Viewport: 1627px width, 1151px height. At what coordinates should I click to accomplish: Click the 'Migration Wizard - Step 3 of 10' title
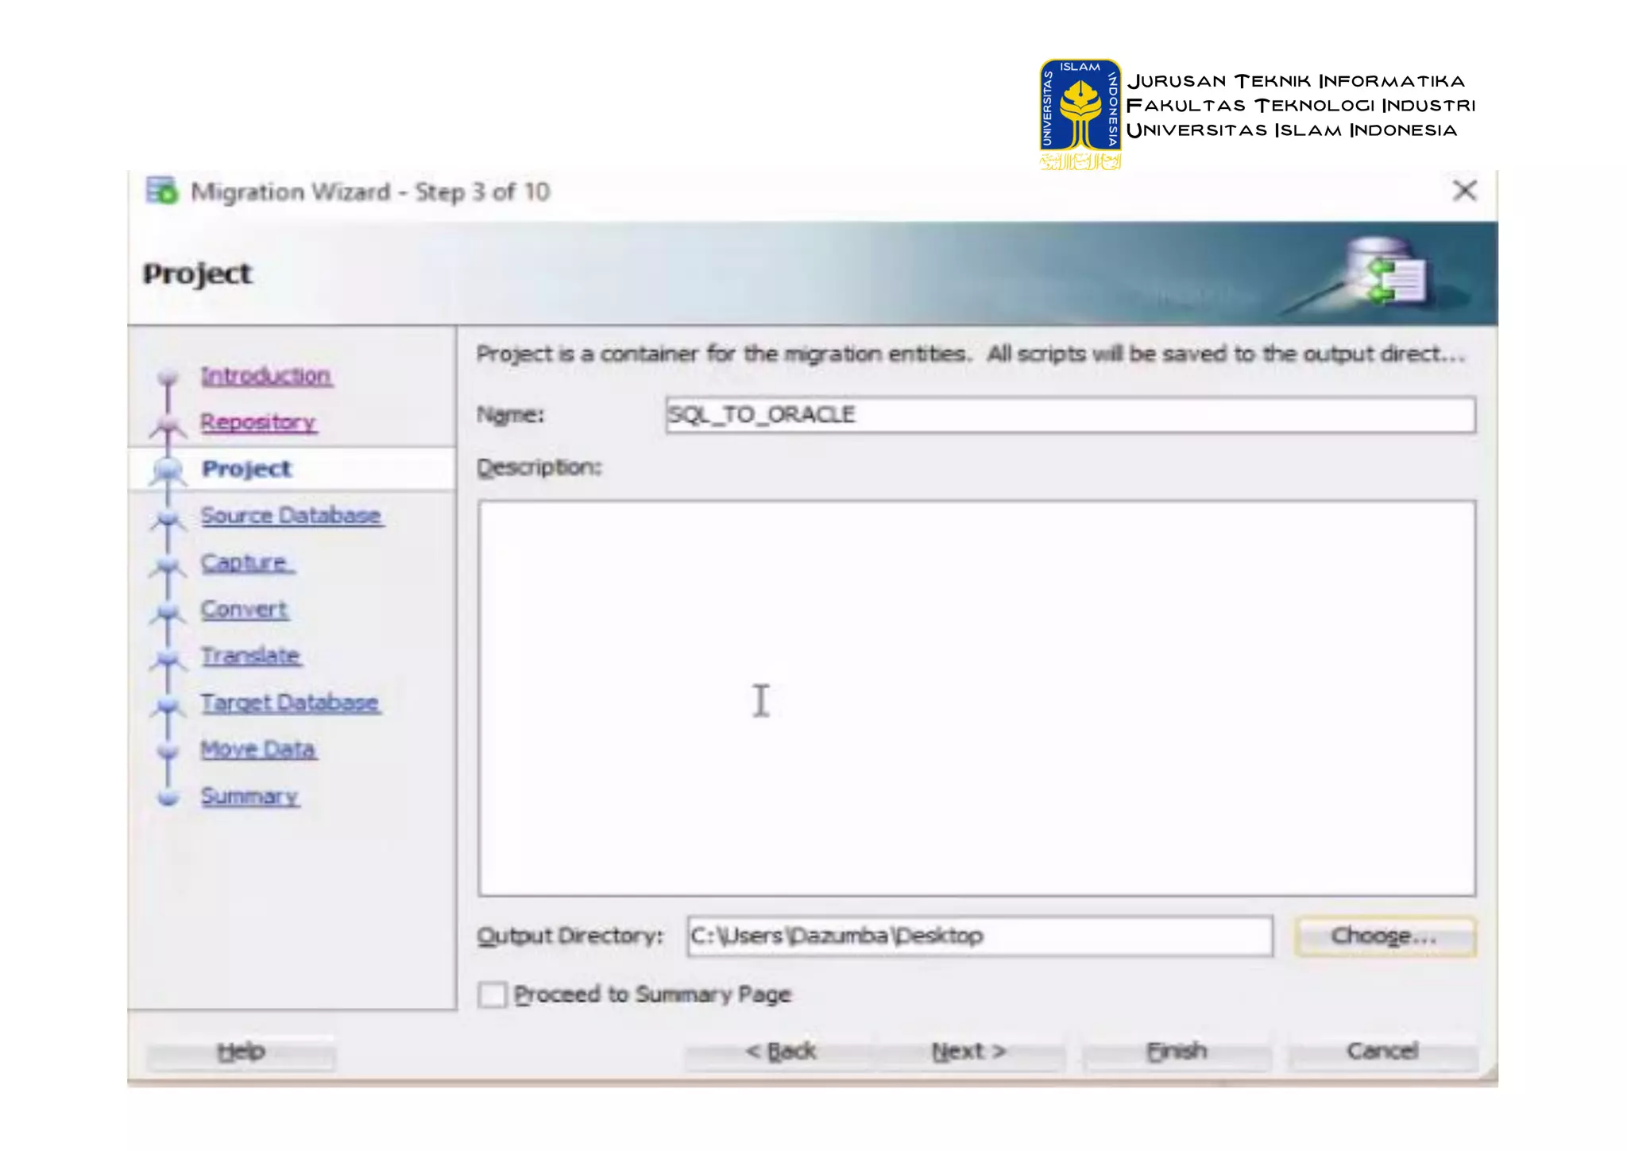370,192
